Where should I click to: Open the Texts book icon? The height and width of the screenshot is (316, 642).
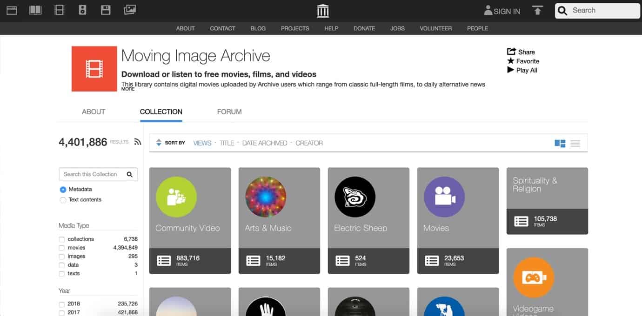click(x=35, y=10)
